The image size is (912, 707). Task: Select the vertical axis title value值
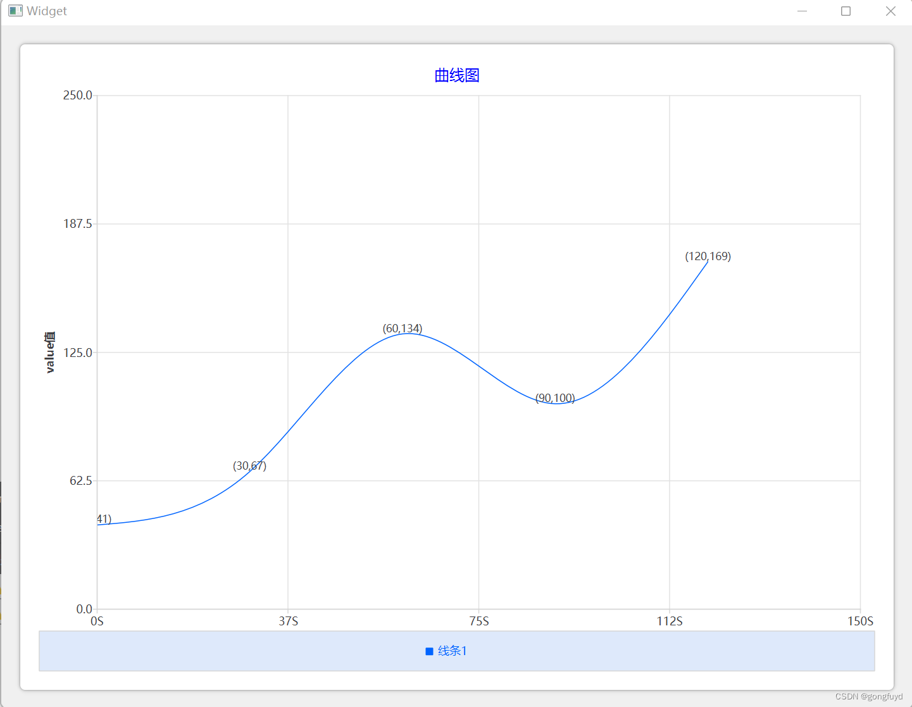coord(49,352)
